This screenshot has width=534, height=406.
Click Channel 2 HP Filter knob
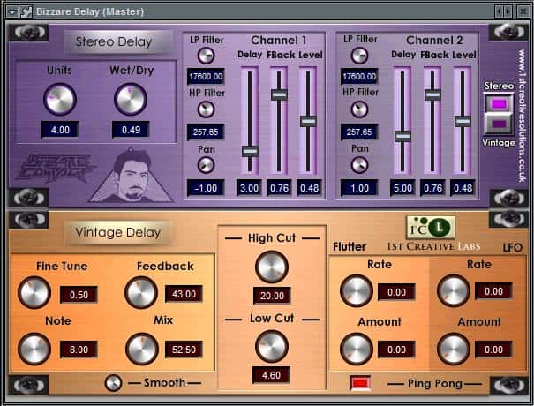[359, 109]
